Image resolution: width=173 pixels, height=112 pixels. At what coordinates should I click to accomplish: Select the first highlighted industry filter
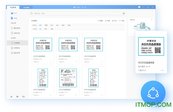point(40,25)
